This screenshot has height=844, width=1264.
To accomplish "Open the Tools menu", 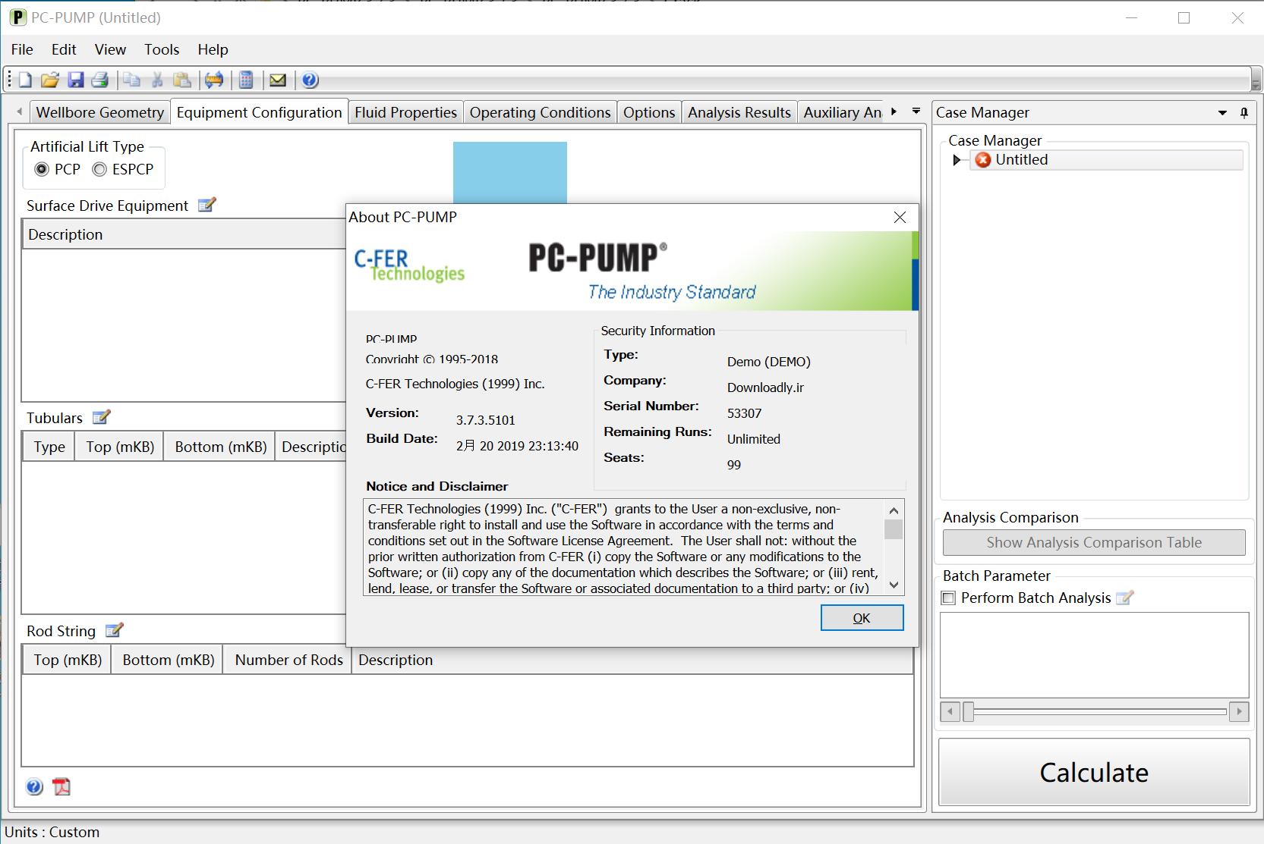I will [x=161, y=49].
